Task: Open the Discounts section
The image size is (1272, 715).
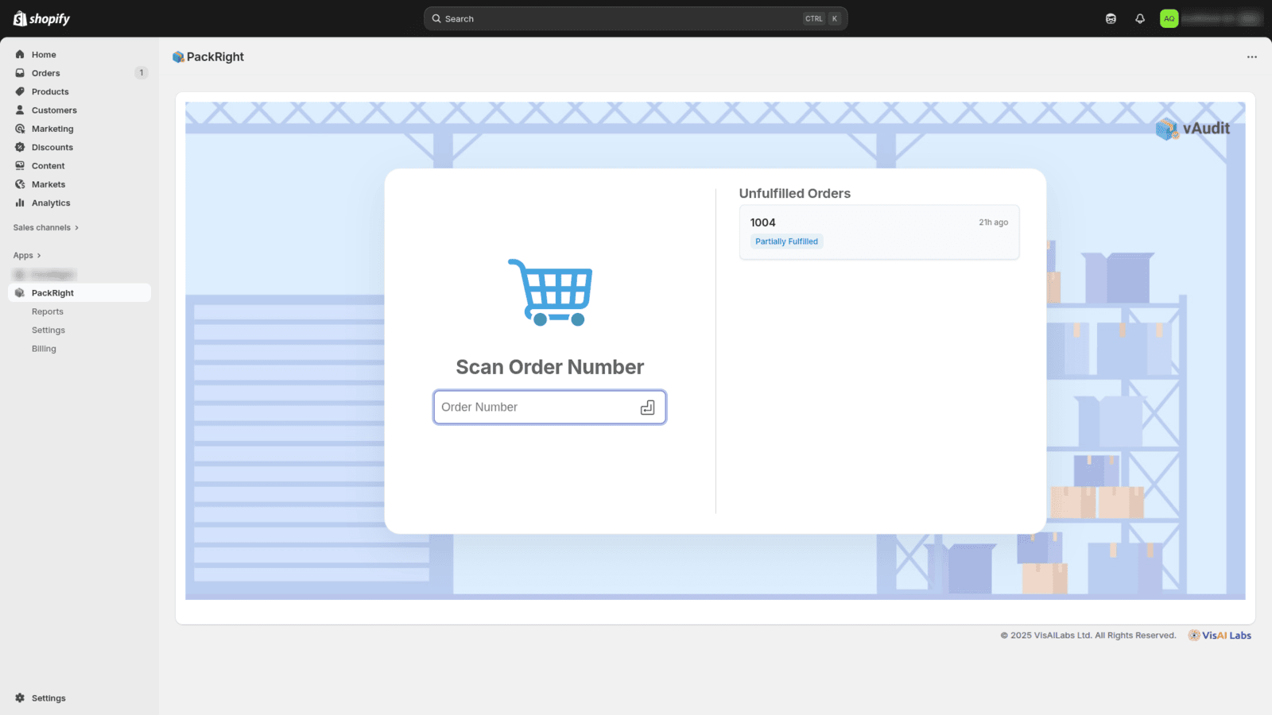Action: 51,147
